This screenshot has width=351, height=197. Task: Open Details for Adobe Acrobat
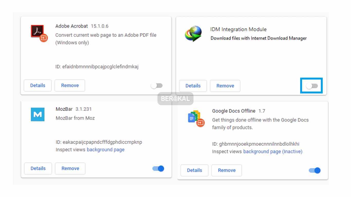[x=38, y=85]
